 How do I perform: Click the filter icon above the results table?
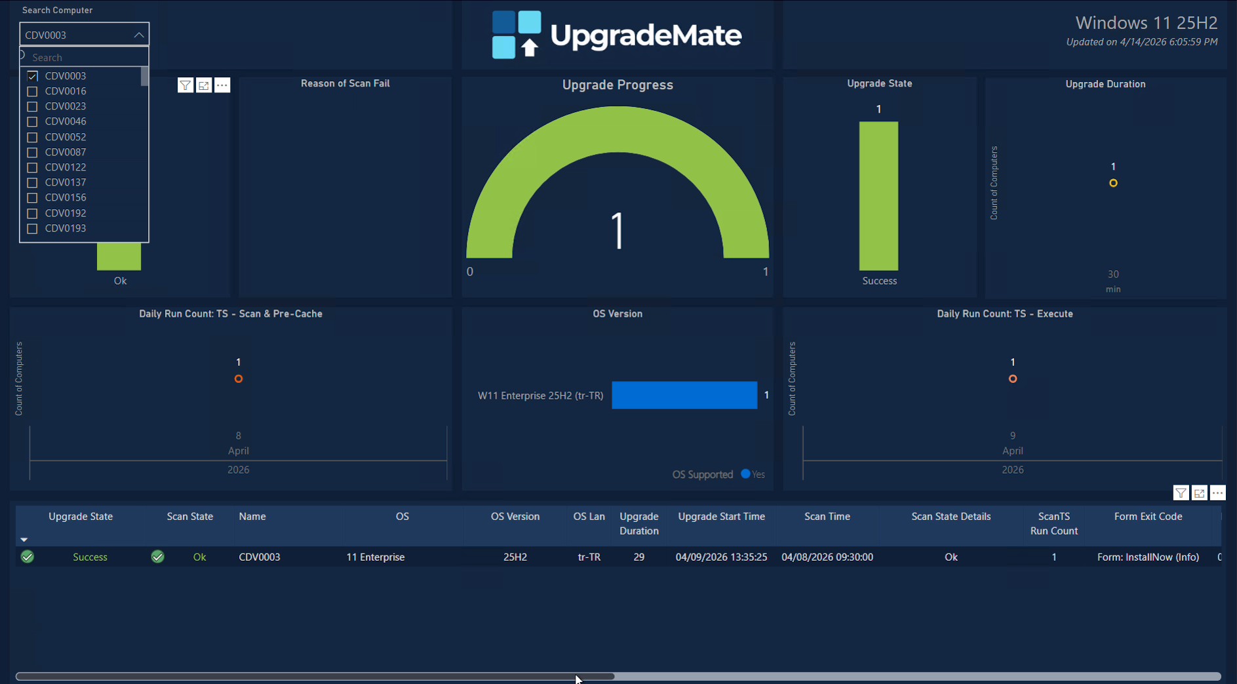tap(1181, 493)
